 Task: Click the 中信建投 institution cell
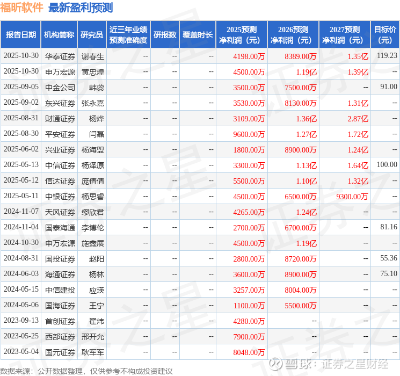pos(60,290)
